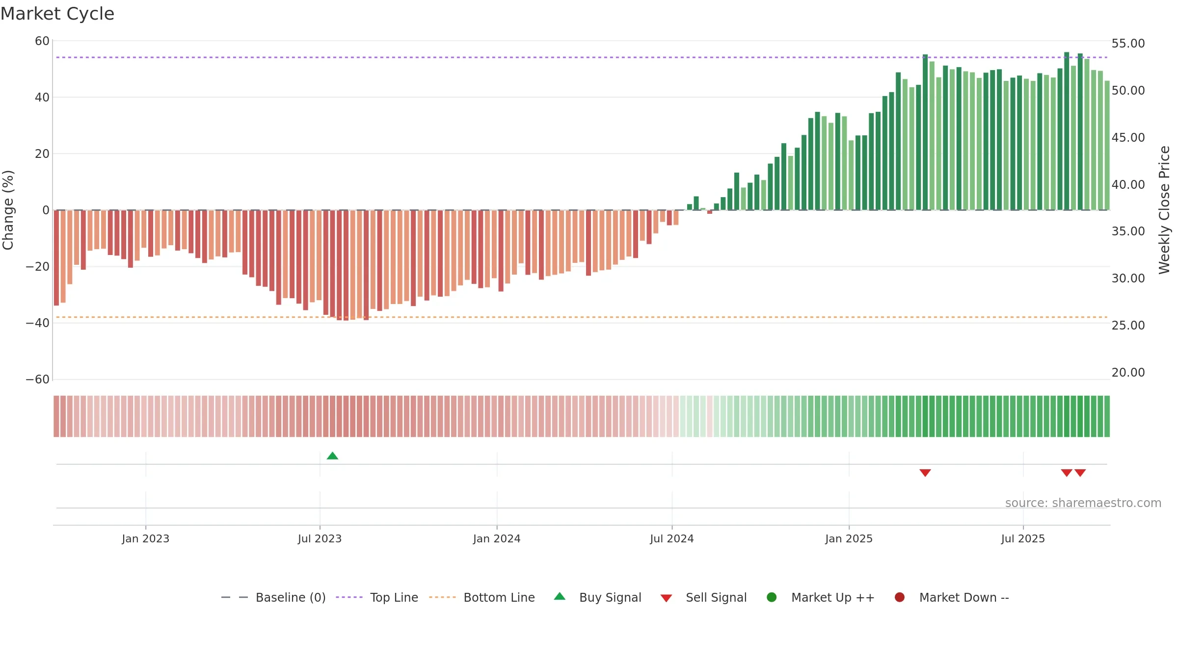Click the green Market Up circle icon
Screen dimensions: 1178x662
(x=772, y=597)
